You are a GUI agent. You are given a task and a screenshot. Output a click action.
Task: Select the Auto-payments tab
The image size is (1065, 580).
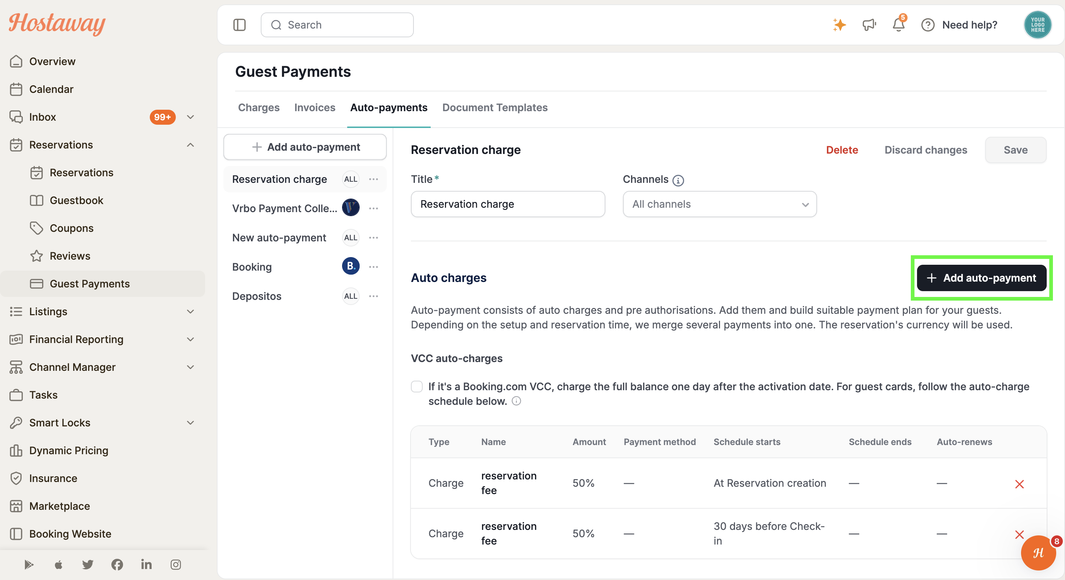389,107
